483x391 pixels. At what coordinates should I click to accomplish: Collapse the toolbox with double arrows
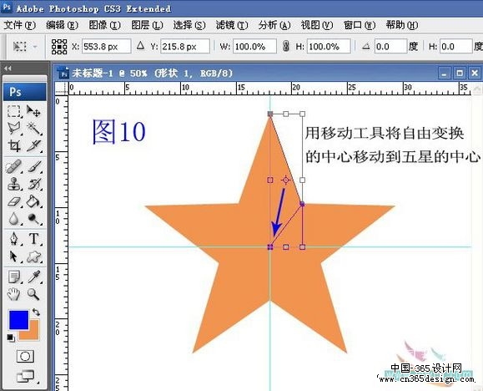click(x=8, y=69)
